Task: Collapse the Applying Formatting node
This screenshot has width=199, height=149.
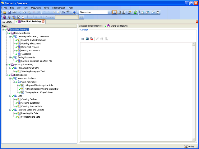Action: click(7, 65)
